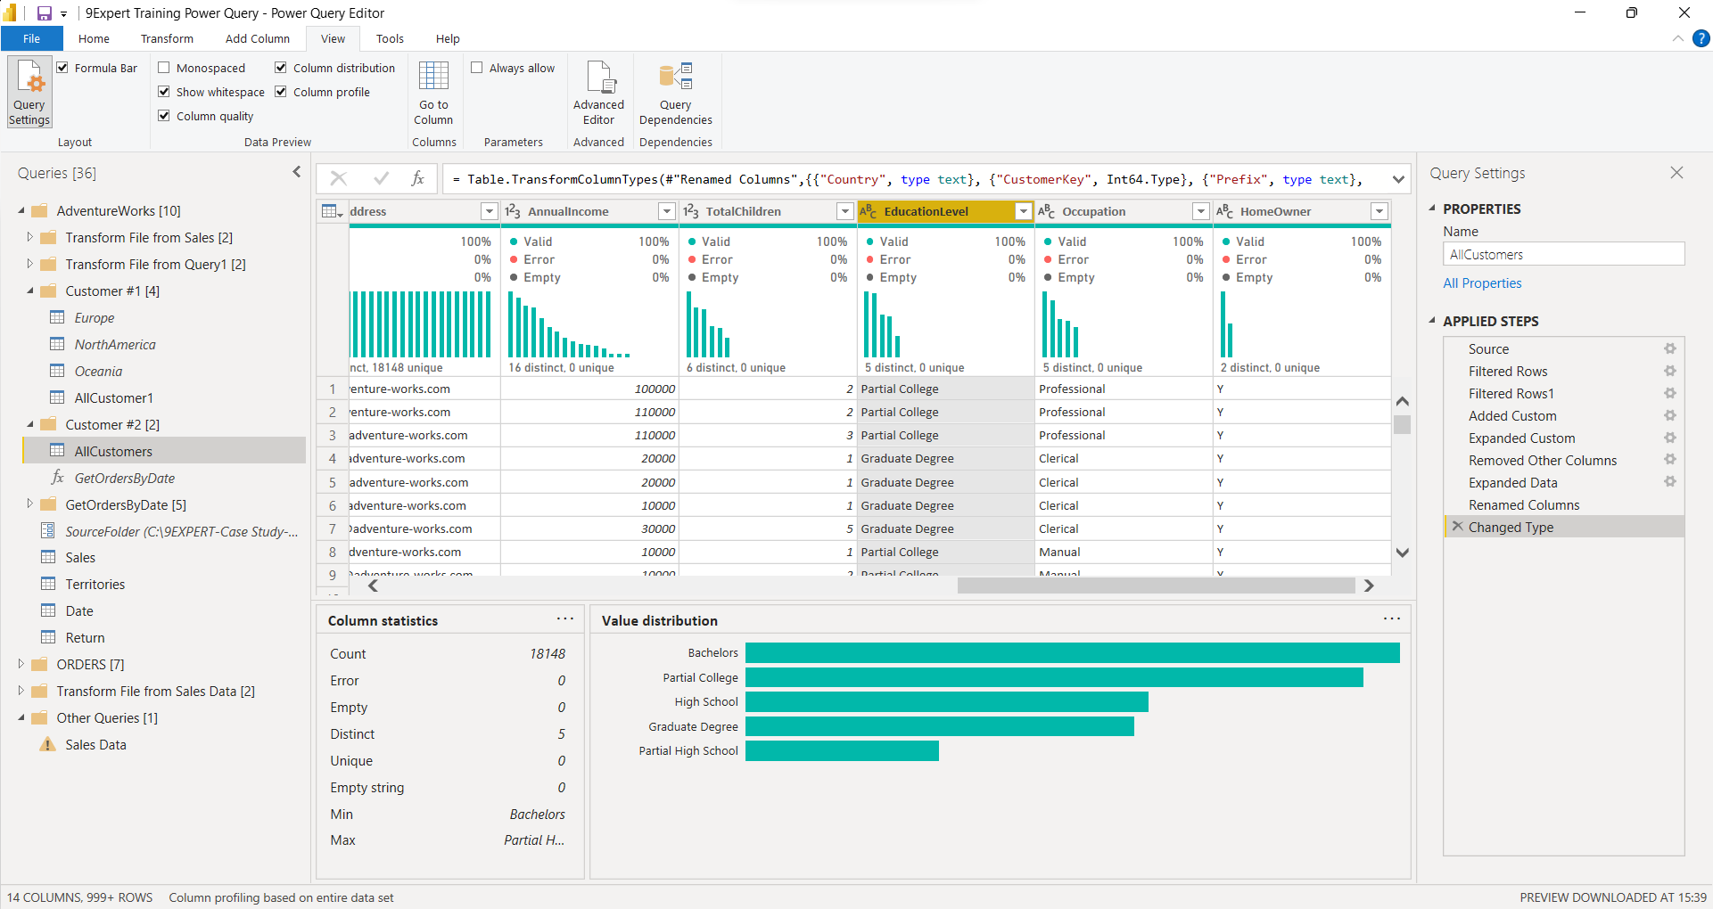Open the EducationLevel column filter dropdown
The height and width of the screenshot is (909, 1713).
point(1023,211)
